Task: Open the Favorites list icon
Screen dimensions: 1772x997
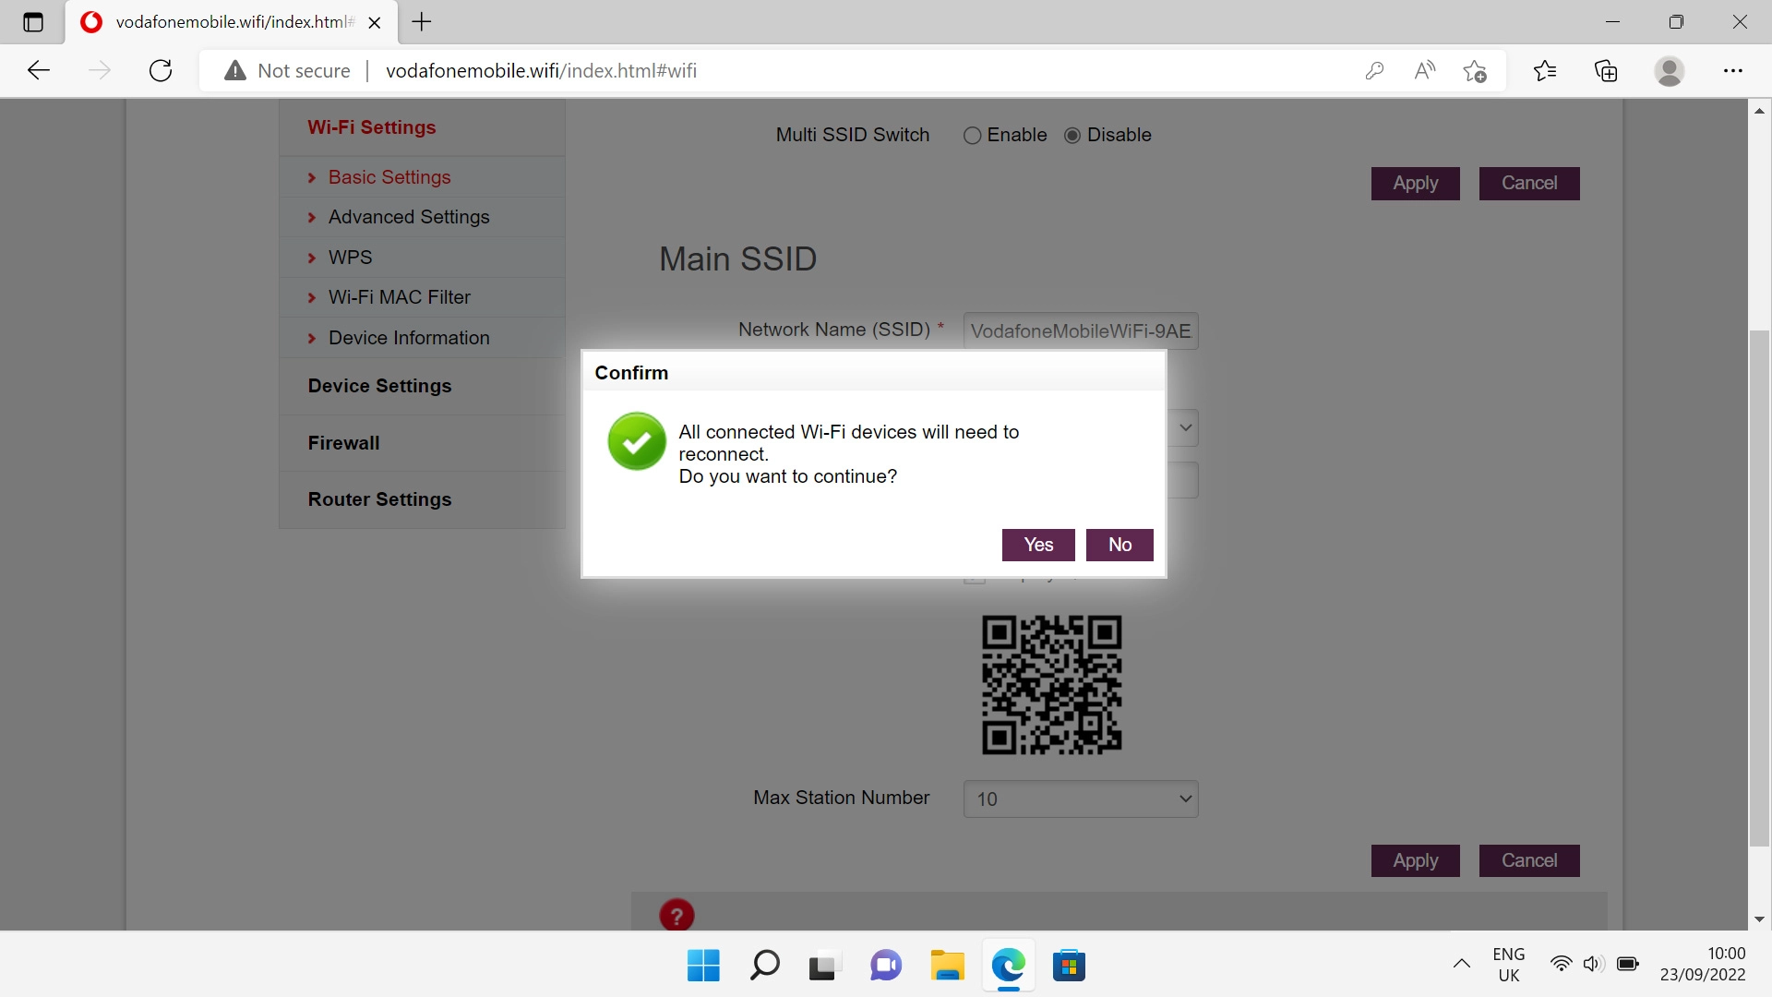Action: pos(1544,71)
